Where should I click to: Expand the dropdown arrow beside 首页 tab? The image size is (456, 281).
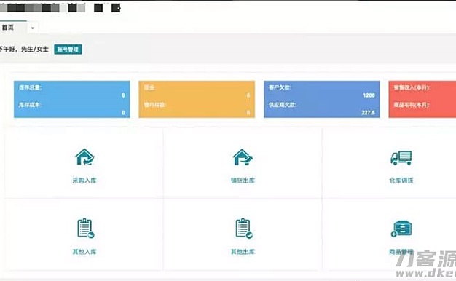(x=33, y=28)
